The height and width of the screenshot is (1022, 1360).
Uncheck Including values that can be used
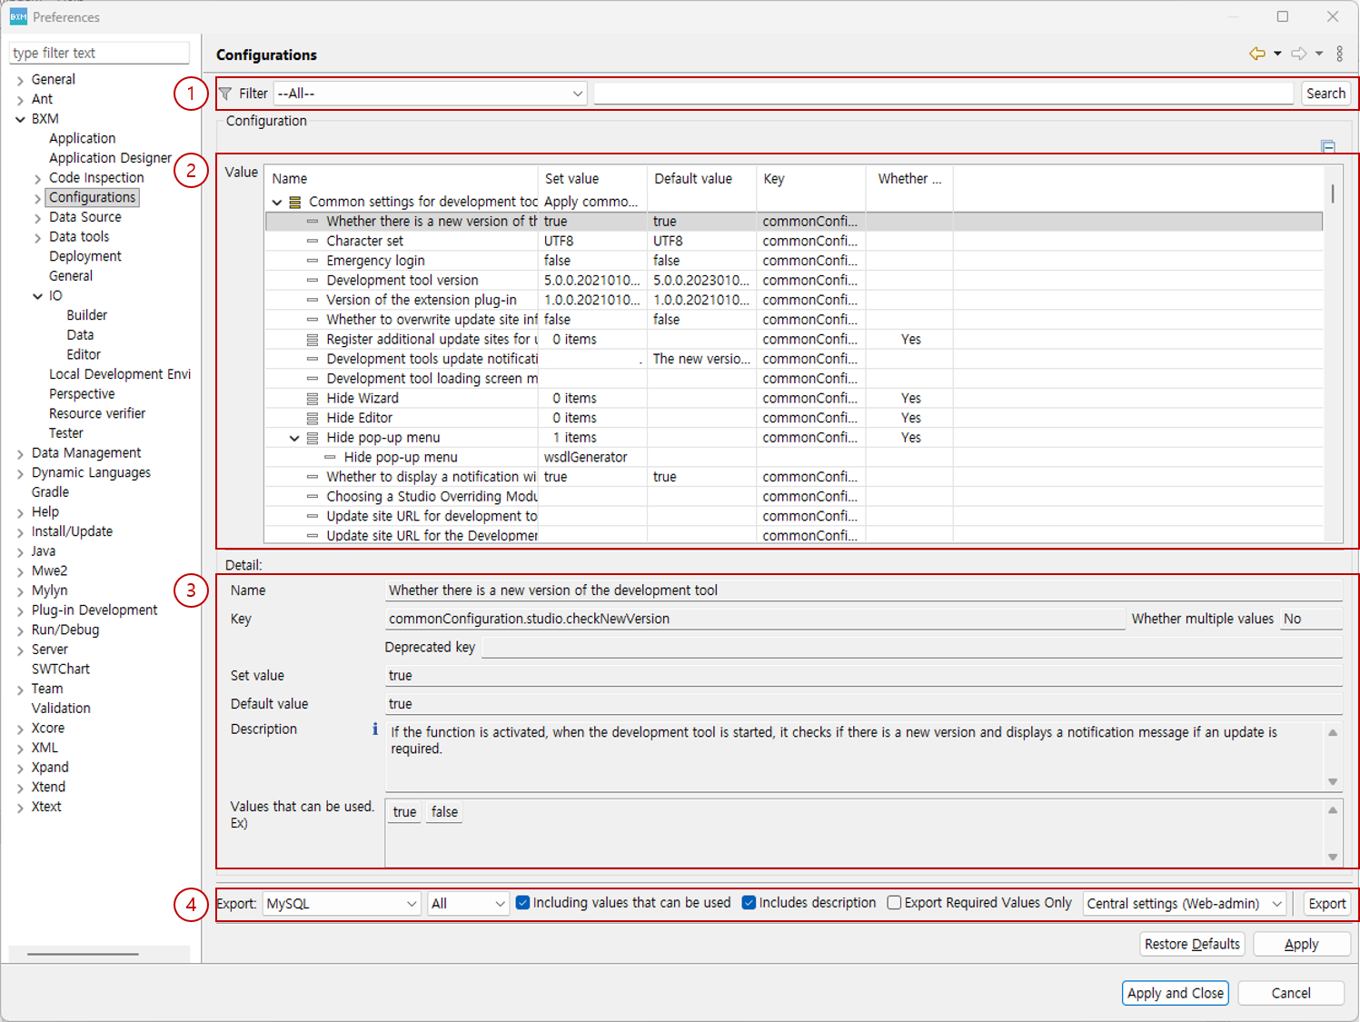coord(522,903)
